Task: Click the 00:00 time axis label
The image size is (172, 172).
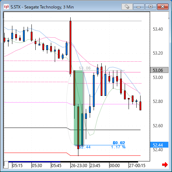Action: point(114,166)
